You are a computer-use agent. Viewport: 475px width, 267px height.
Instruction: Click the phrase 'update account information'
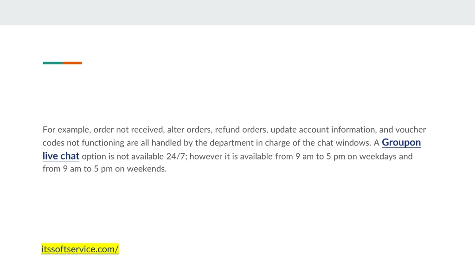[323, 130]
